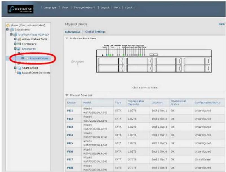This screenshot has width=226, height=172.
Task: Click the localhost server icon
Action: point(15,35)
